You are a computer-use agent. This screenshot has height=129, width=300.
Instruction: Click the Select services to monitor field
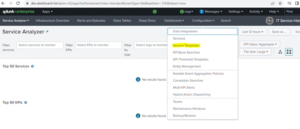click(40, 45)
